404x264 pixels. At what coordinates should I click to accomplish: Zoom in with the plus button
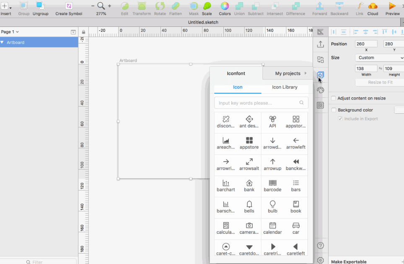pyautogui.click(x=109, y=6)
